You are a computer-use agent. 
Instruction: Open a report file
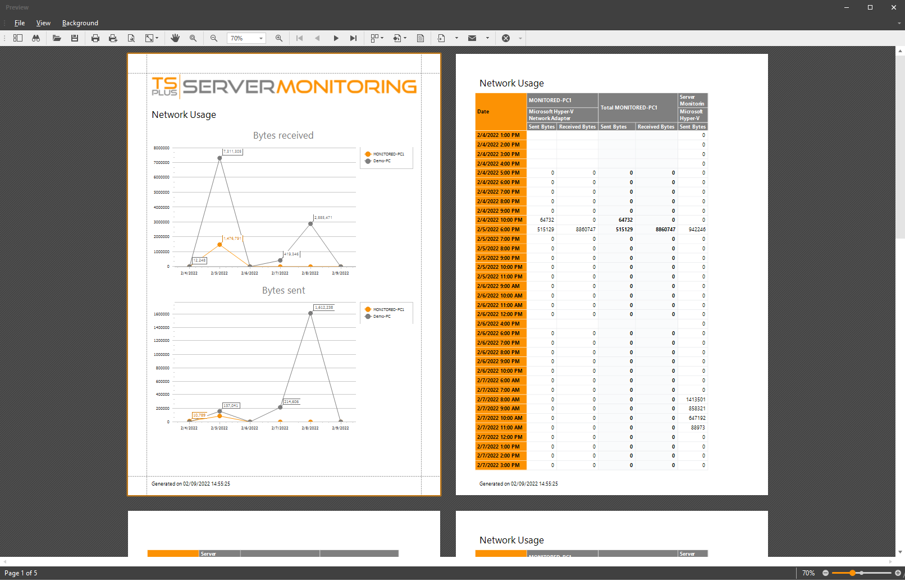pos(57,38)
